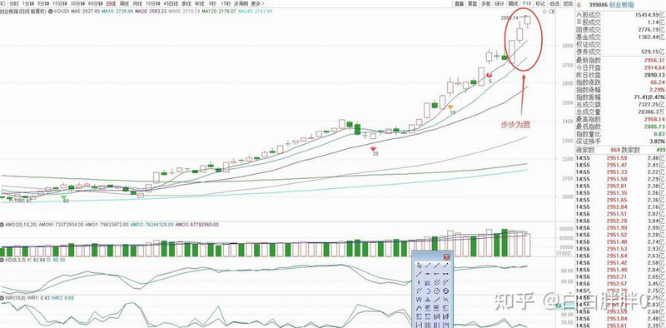Switch to 45日线 period

point(171,3)
